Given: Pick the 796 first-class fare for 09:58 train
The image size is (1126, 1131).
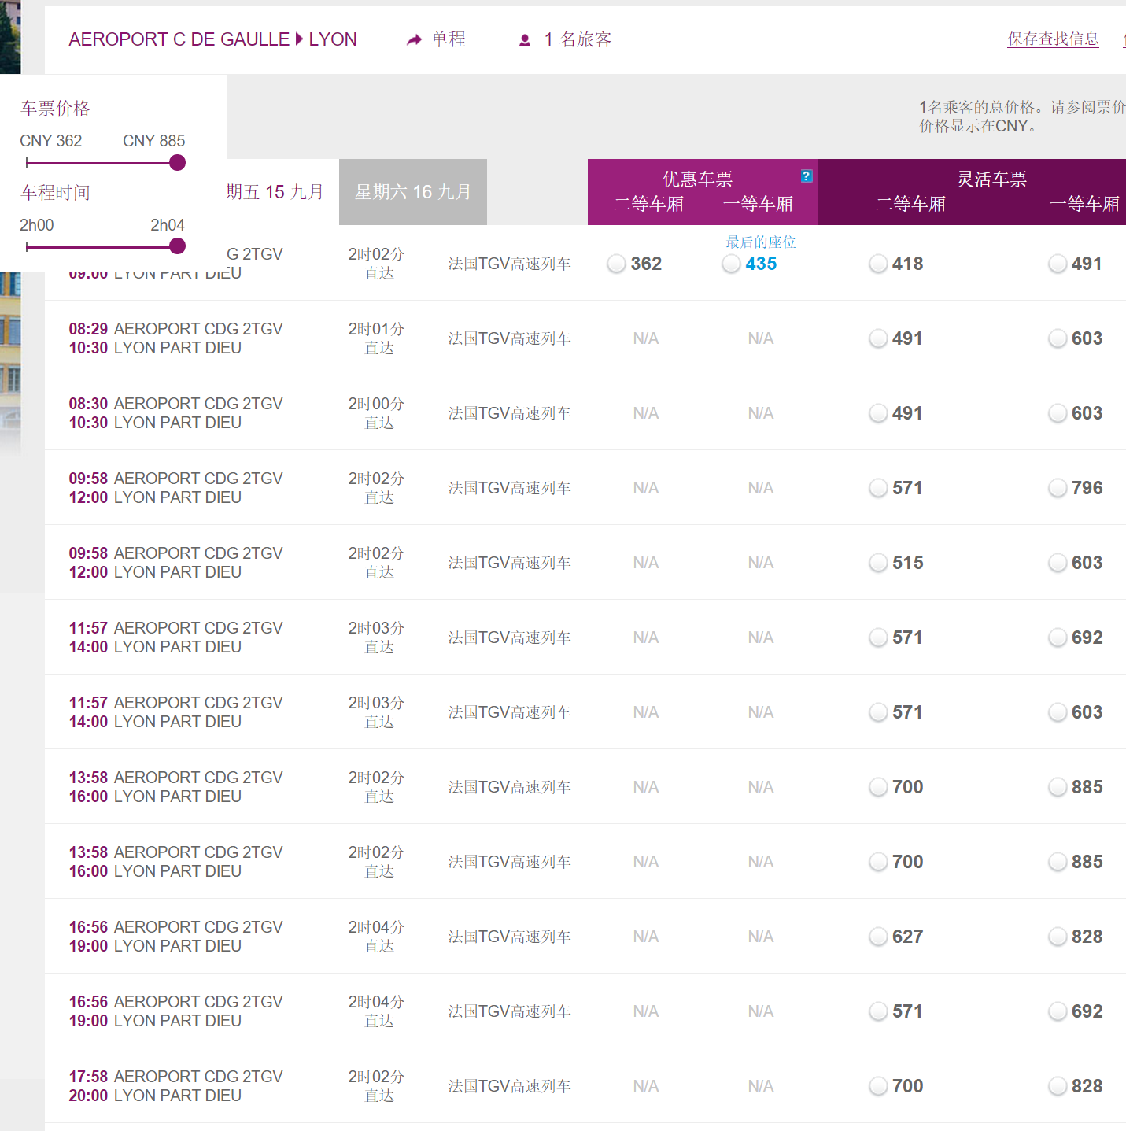Looking at the screenshot, I should 1058,488.
